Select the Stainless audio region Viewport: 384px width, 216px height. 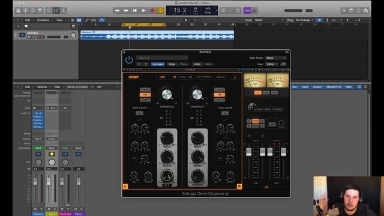(157, 35)
